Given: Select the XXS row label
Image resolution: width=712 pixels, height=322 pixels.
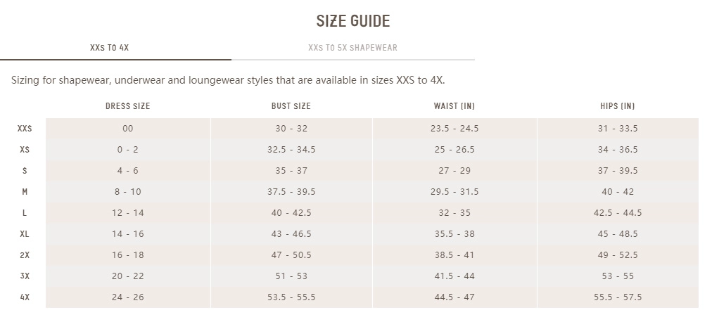Looking at the screenshot, I should point(25,129).
